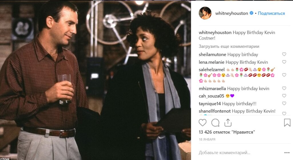
Task: Open the whitneyhouston username in the header
Action: pyautogui.click(x=231, y=13)
